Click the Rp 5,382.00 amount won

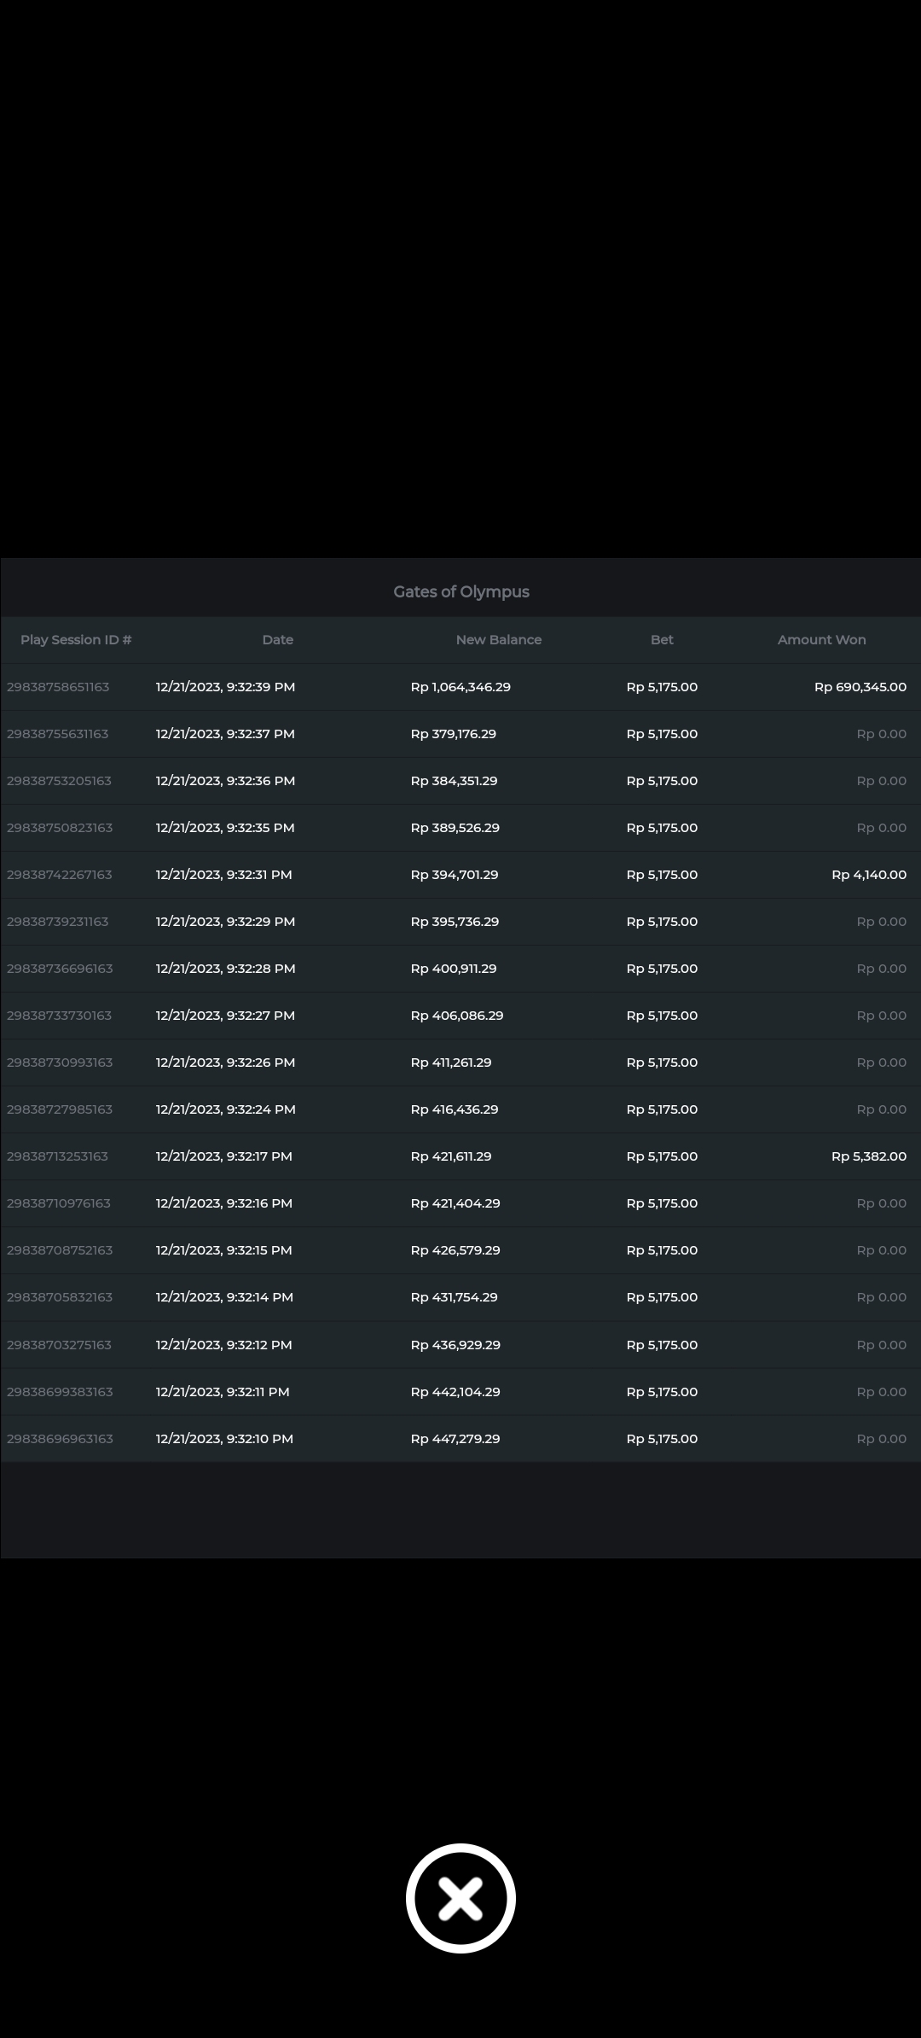tap(868, 1156)
